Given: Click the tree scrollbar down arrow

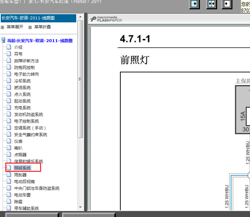Looking at the screenshot, I should 80,207.
